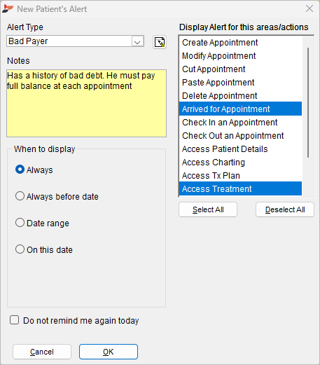Click the app logo in title bar
The height and width of the screenshot is (365, 320).
click(8, 8)
